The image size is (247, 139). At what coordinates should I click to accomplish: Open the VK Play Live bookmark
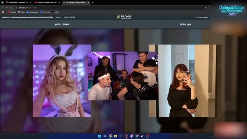45,12
